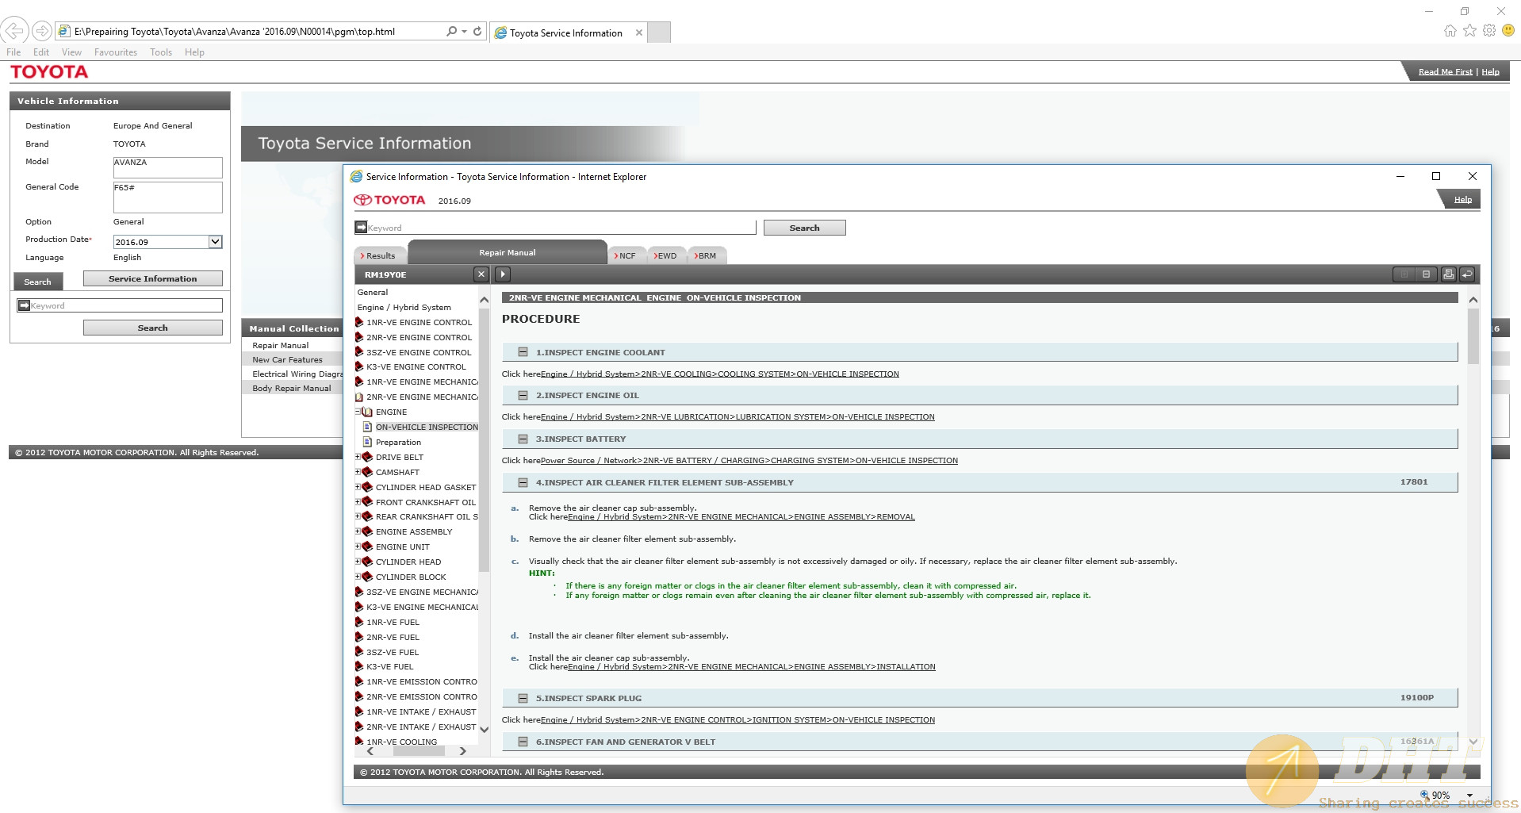This screenshot has height=813, width=1521.
Task: Click the browser Back arrow button
Action: tap(15, 31)
